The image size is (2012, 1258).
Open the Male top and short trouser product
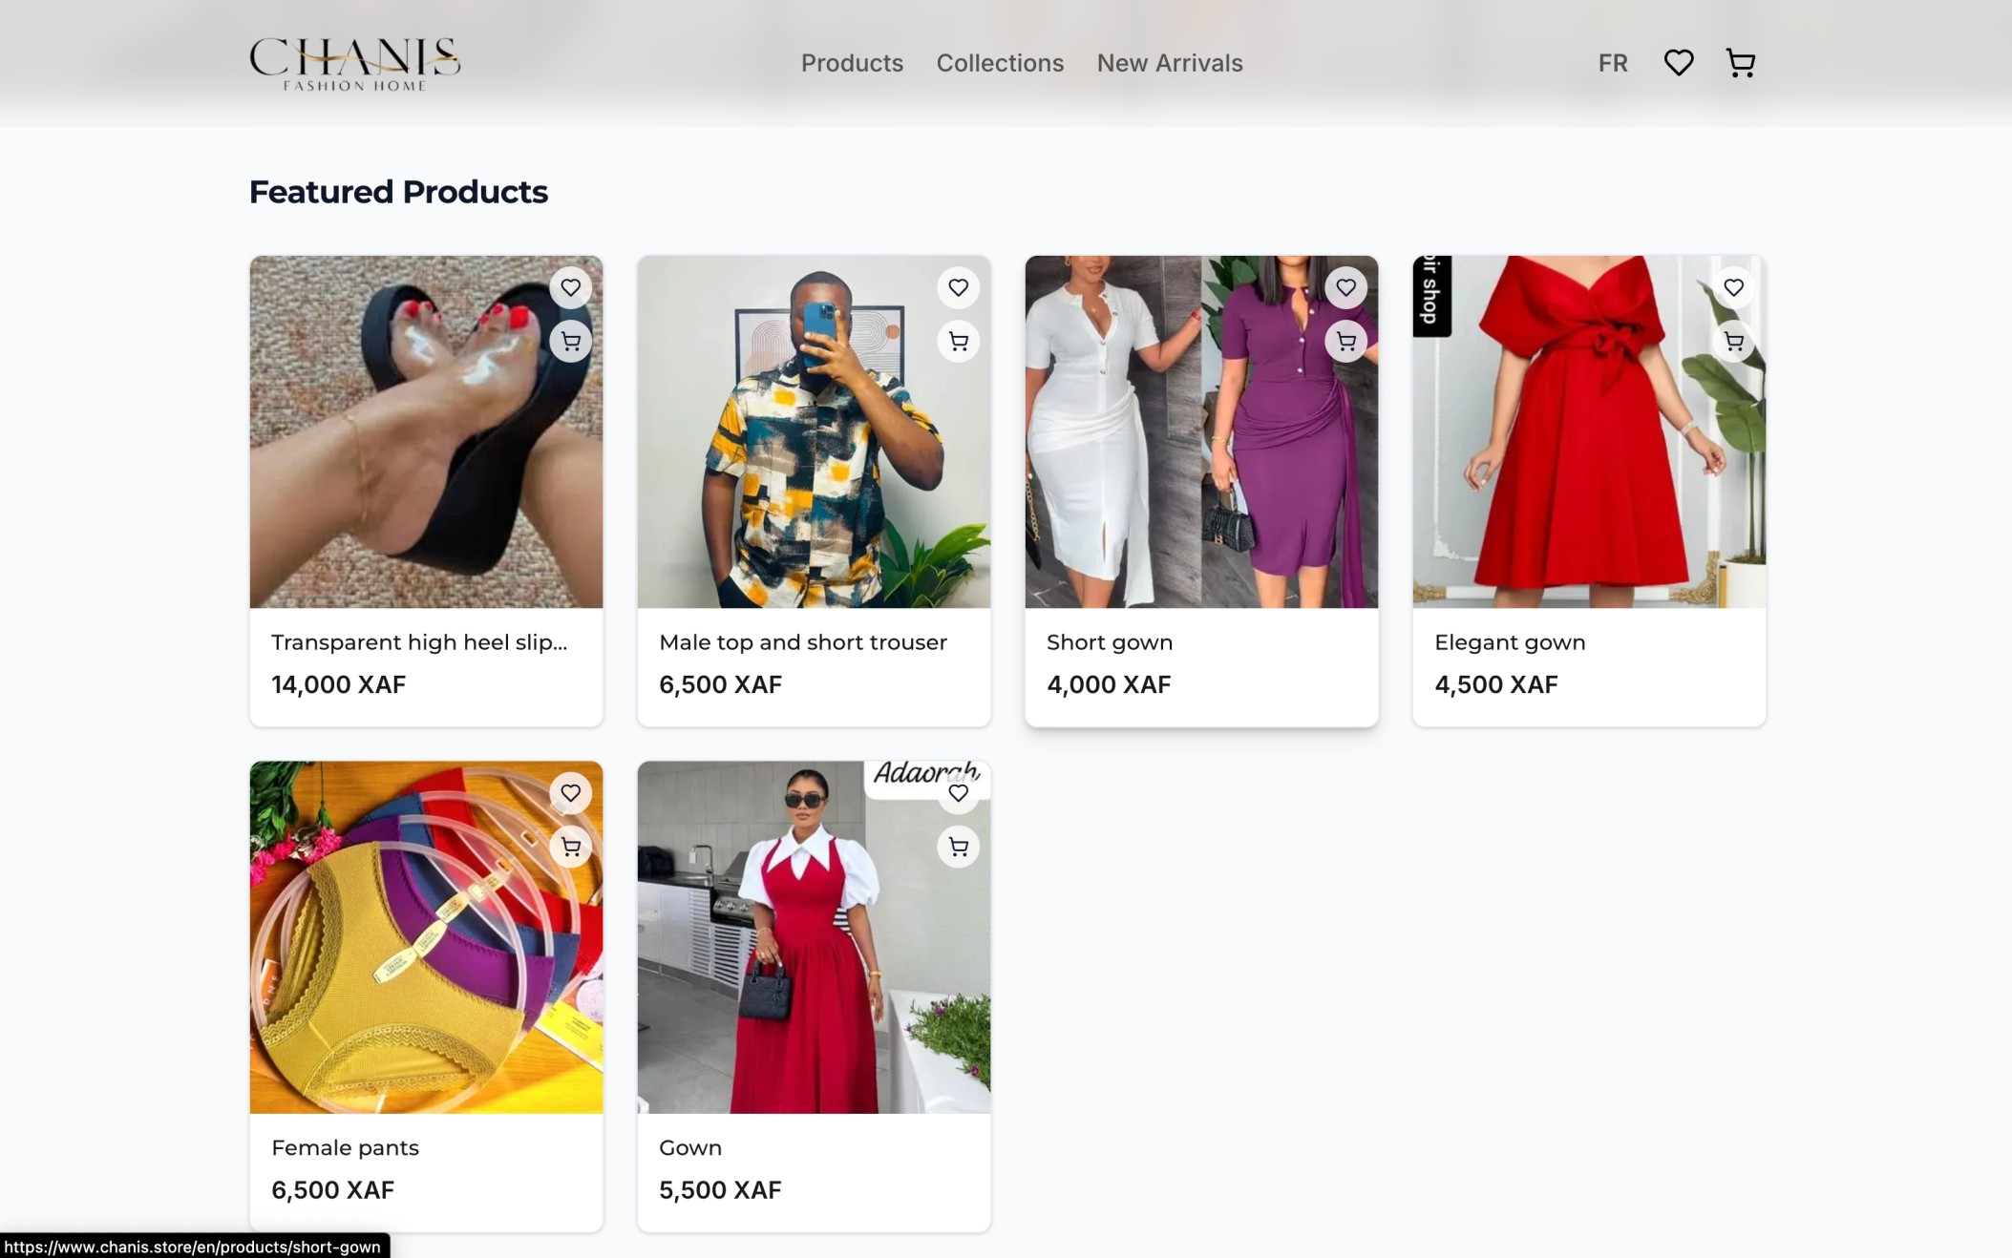(x=802, y=641)
